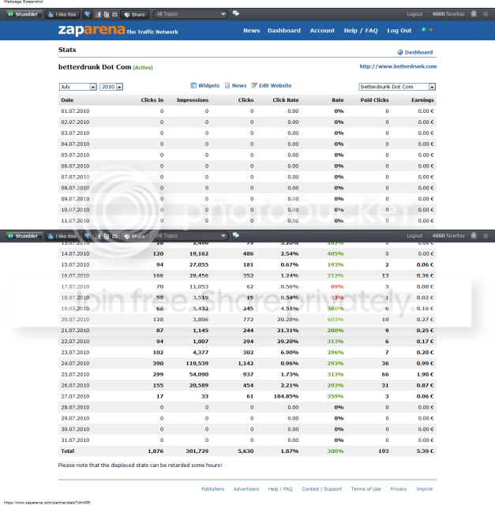Viewport: 495px width, 505px height.
Task: Open the speech bubble comments icon
Action: click(236, 13)
